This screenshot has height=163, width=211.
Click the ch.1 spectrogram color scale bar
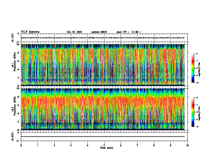[193, 68]
